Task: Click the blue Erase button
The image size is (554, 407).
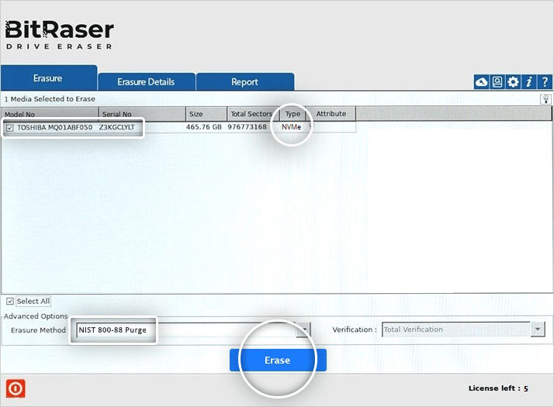Action: pos(277,360)
